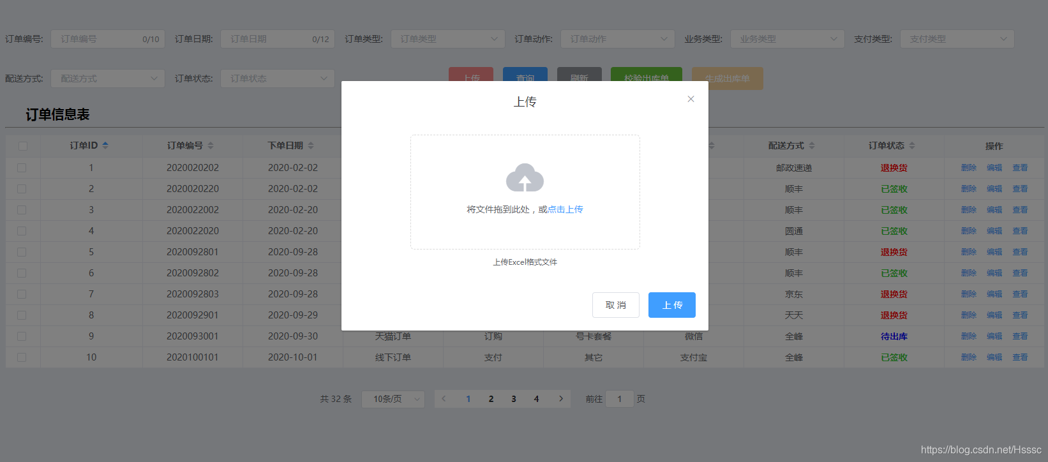Sort by 订单状态 column arrows
Screen dimensions: 1048x462
[x=912, y=145]
